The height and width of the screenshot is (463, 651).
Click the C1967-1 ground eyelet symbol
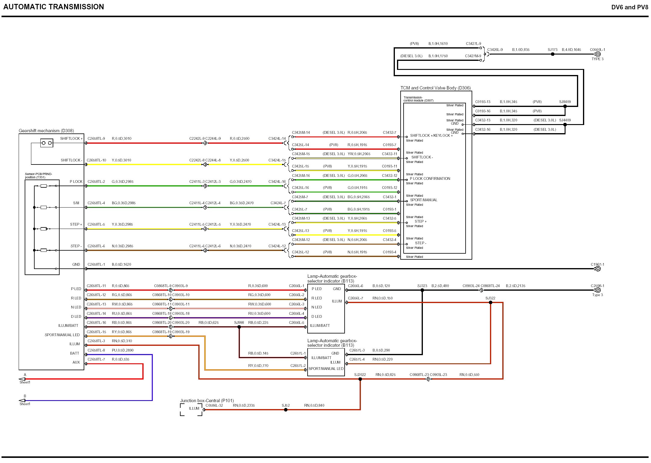[x=598, y=269]
